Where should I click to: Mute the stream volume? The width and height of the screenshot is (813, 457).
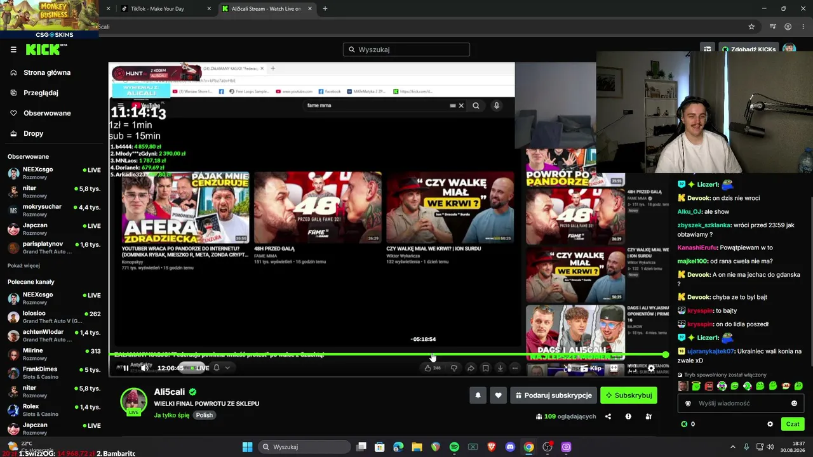pyautogui.click(x=145, y=368)
